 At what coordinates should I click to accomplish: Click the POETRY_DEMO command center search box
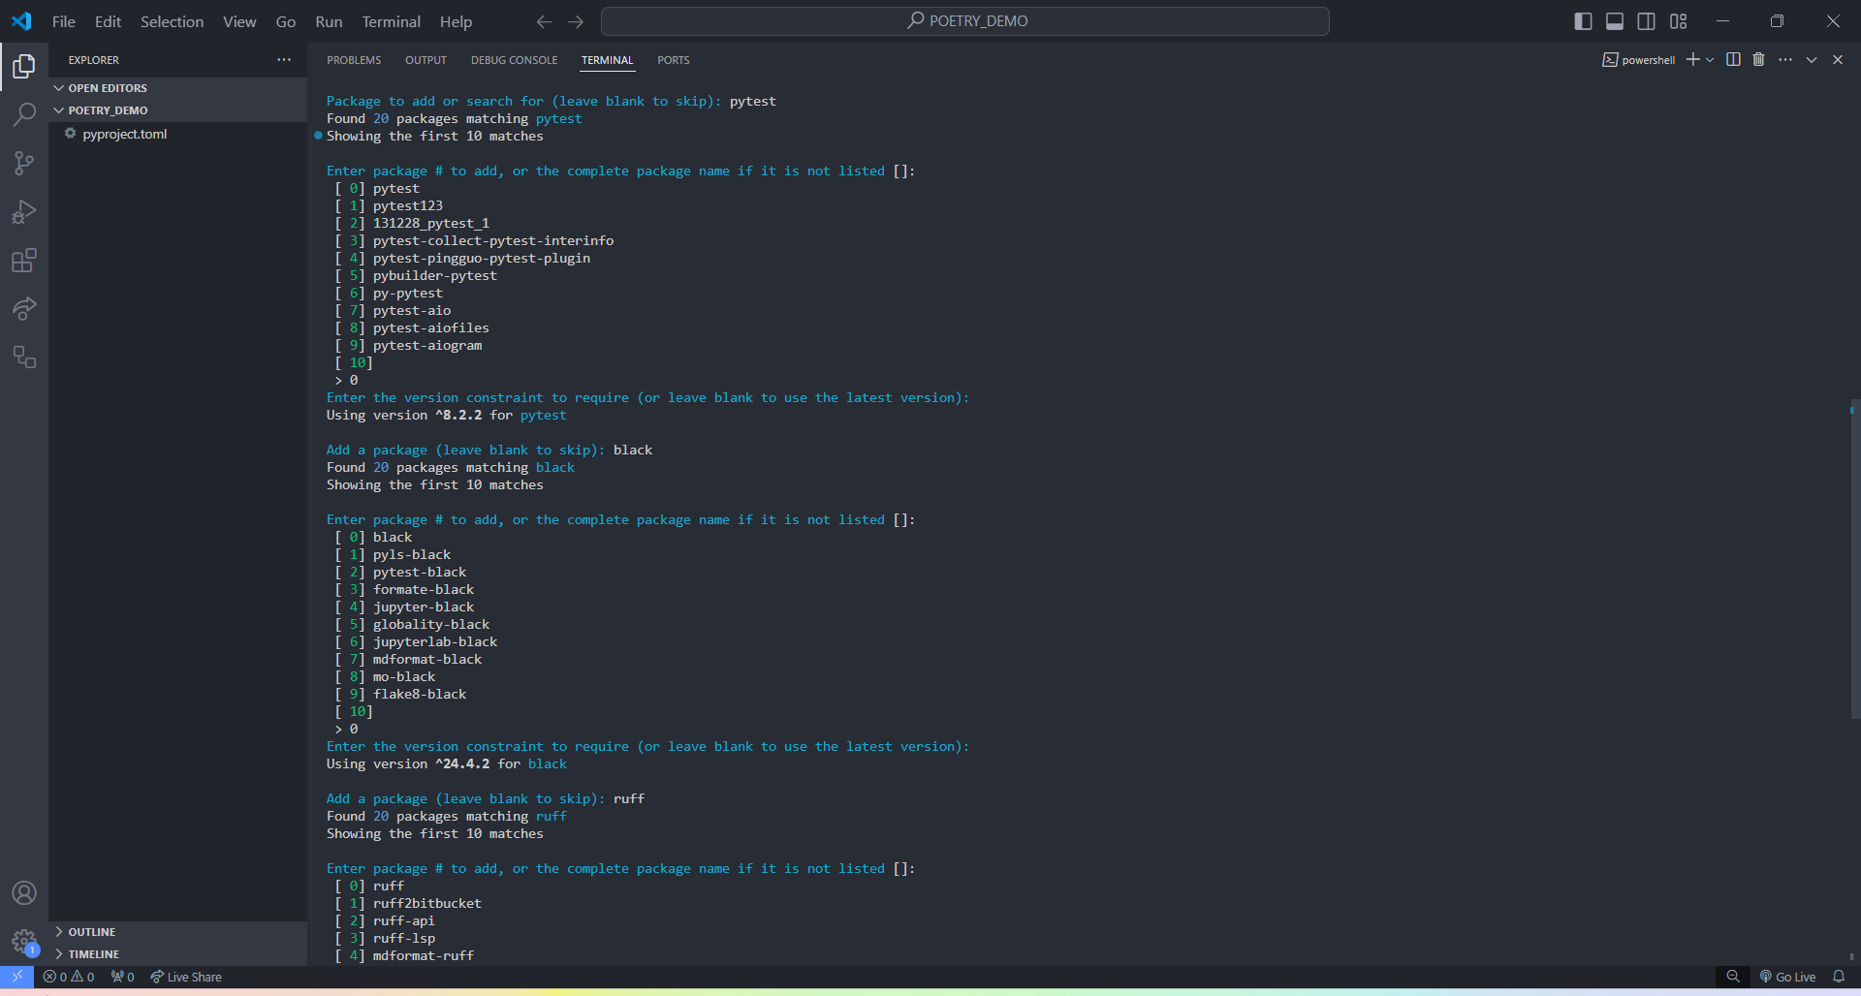(965, 21)
